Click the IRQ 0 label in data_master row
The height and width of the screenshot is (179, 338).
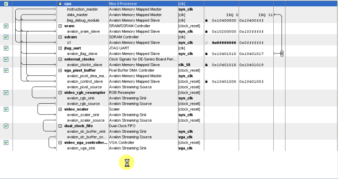(x=232, y=15)
